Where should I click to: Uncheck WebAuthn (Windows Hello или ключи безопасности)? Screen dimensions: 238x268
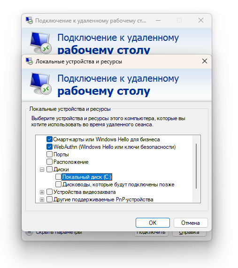pyautogui.click(x=49, y=147)
